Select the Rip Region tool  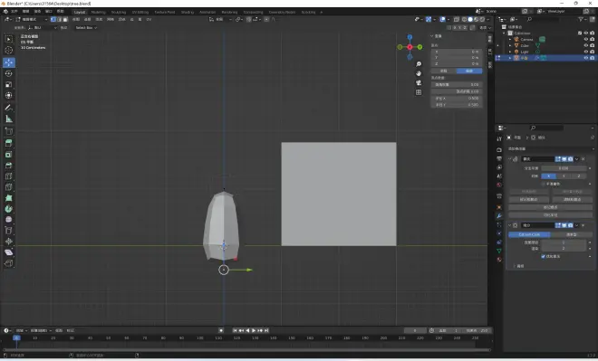(x=8, y=263)
